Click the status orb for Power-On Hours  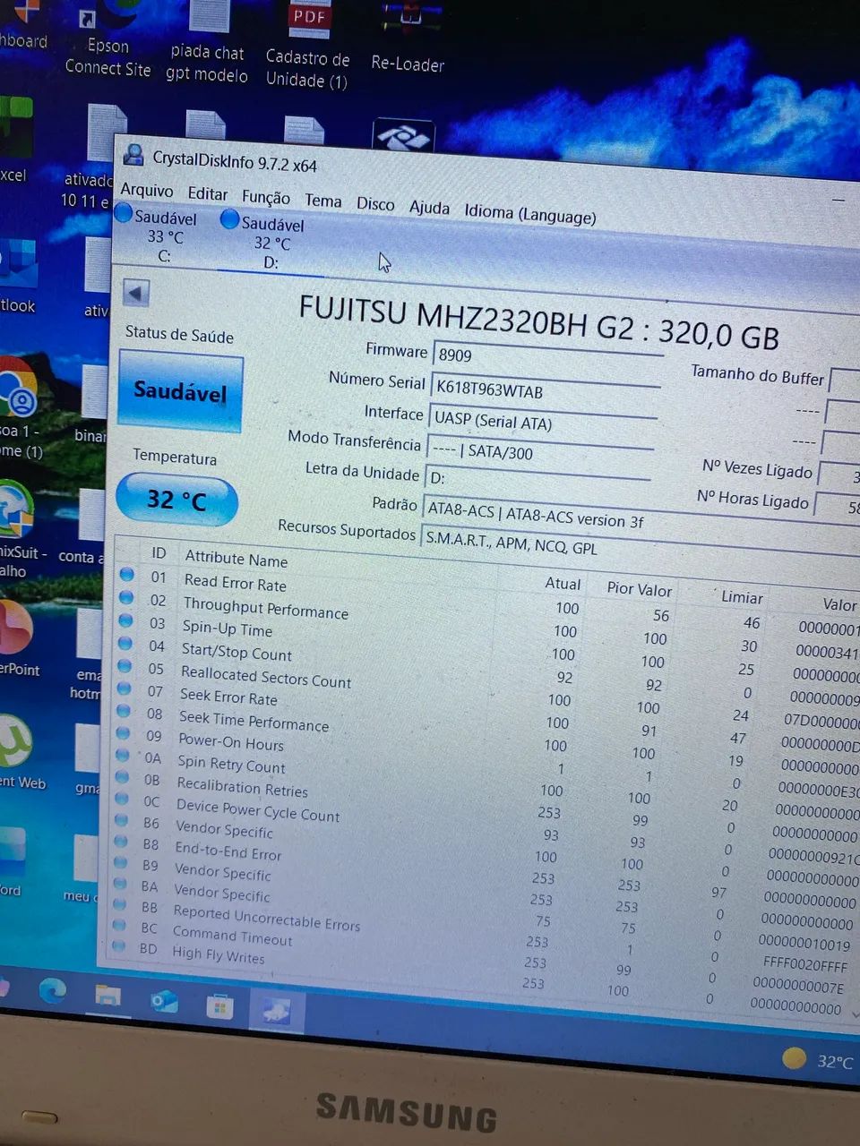click(123, 733)
